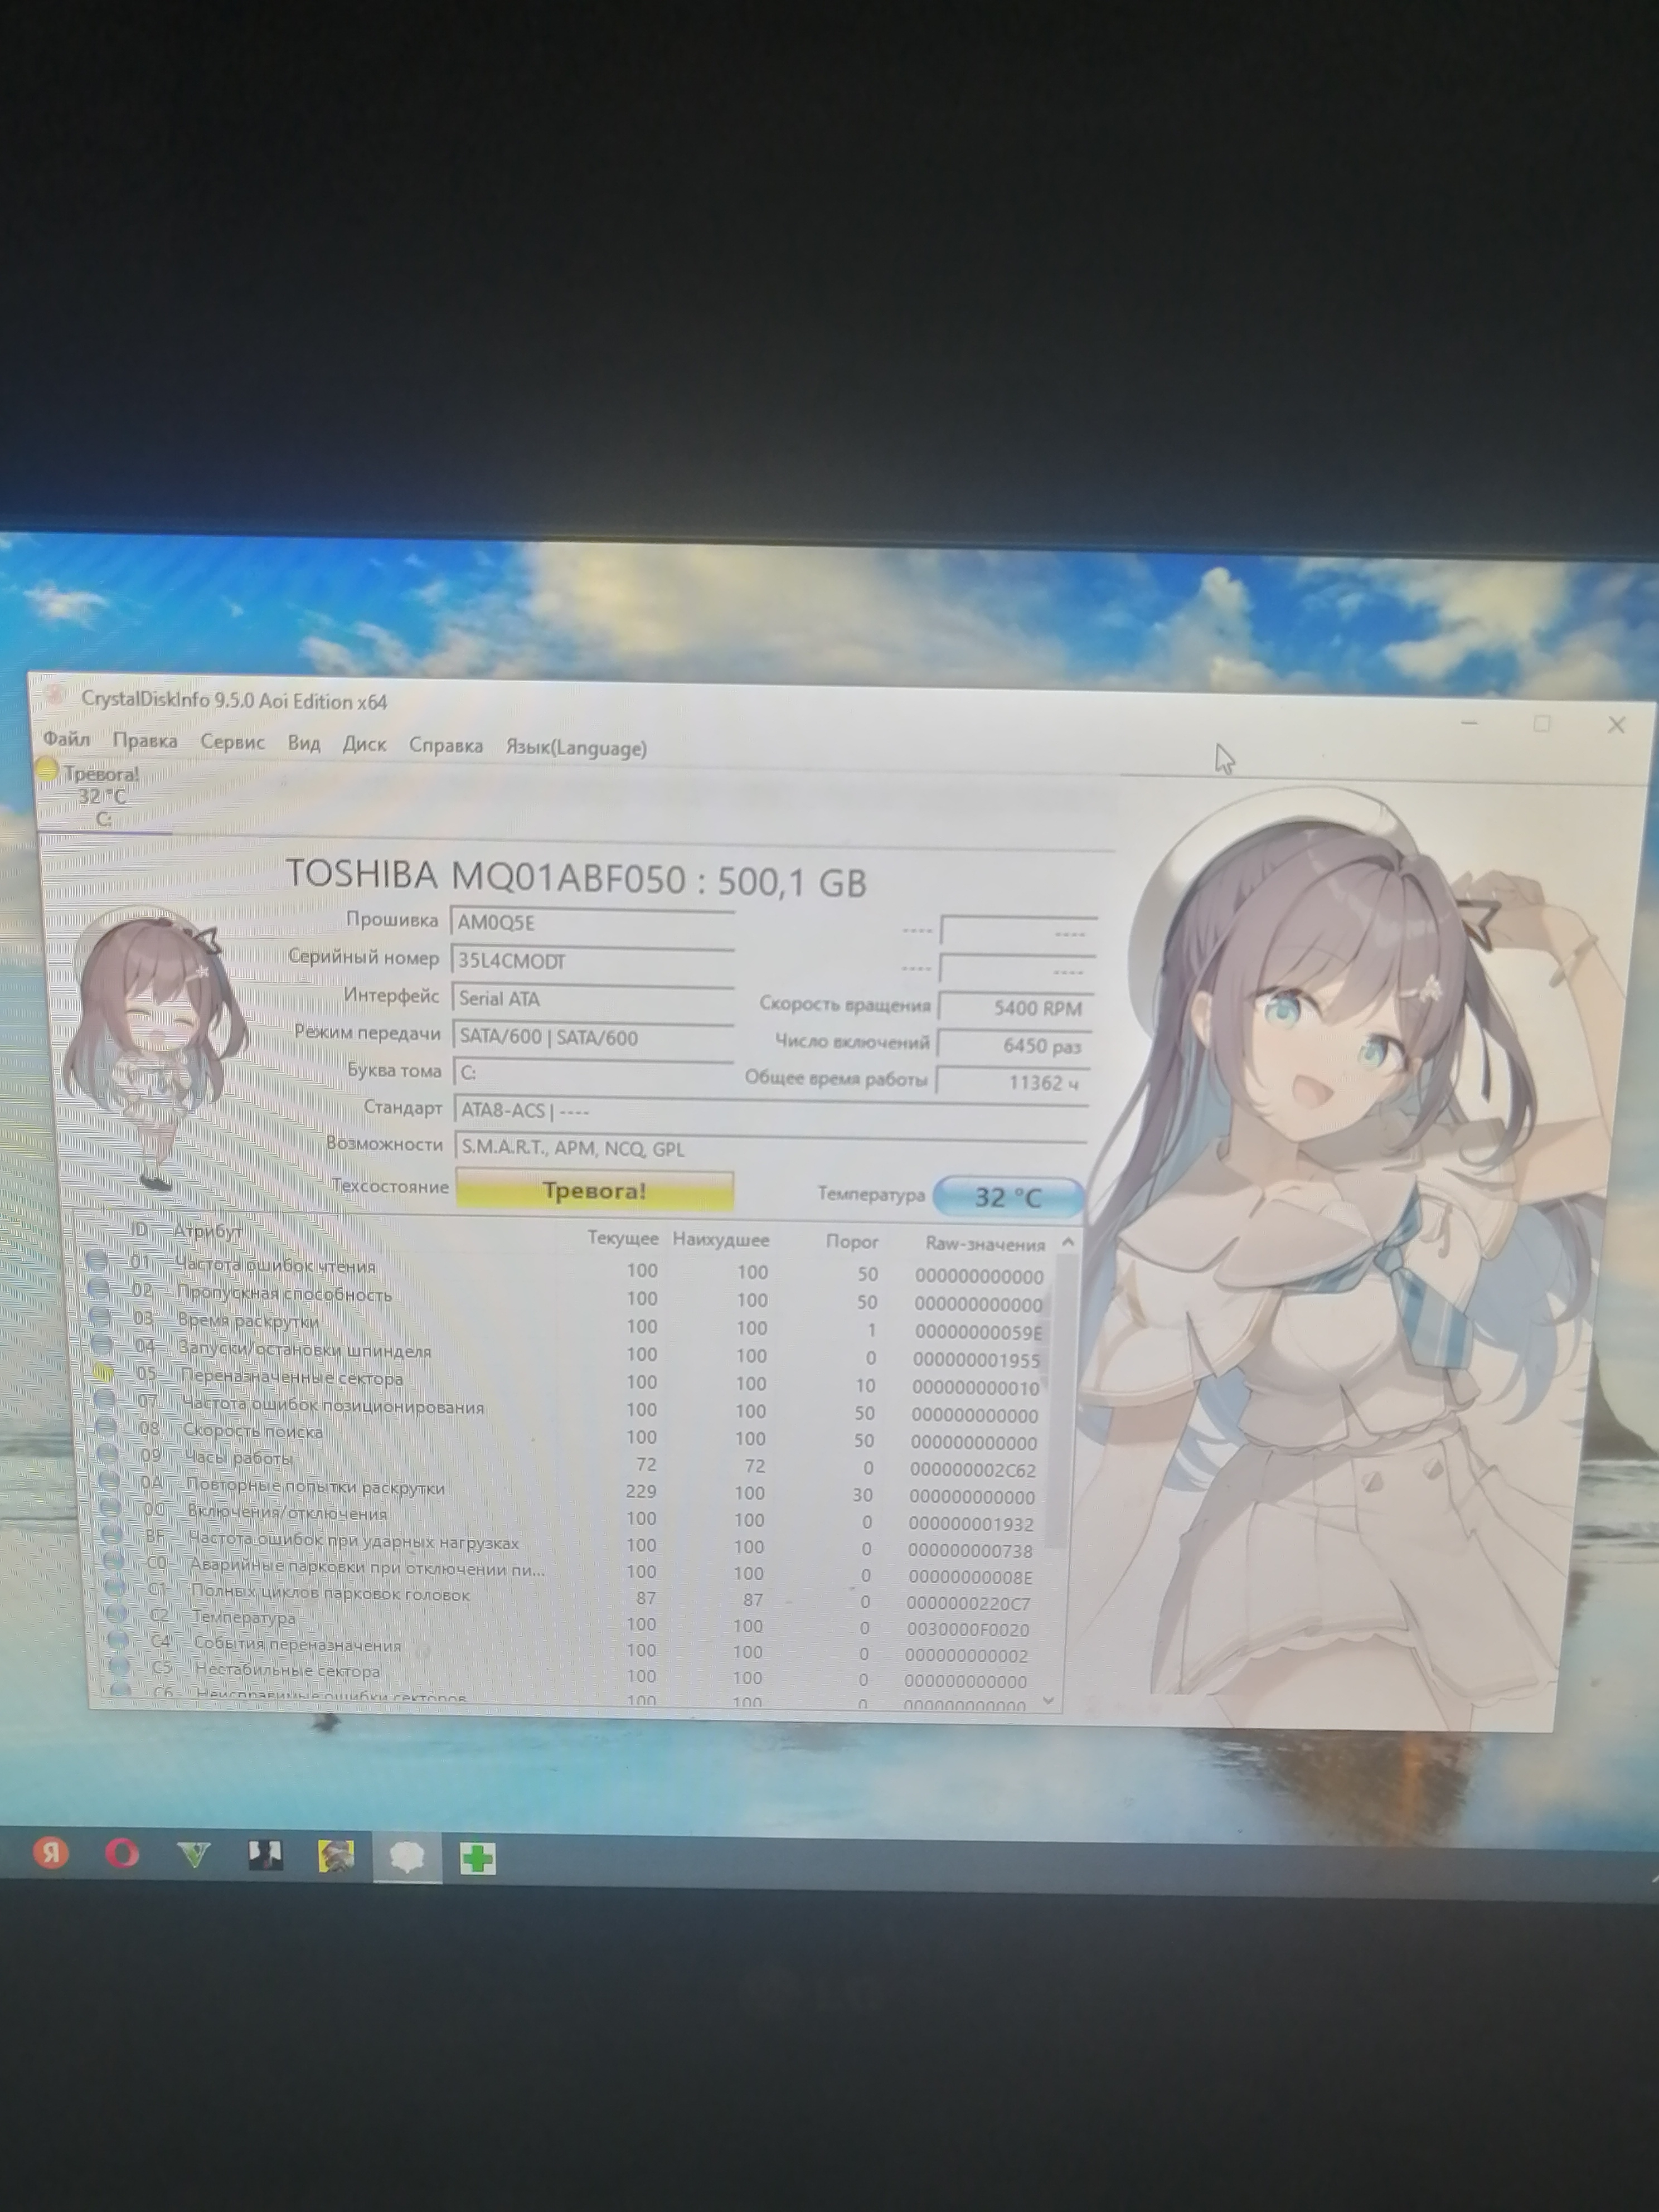Click the yellow Тревога! health status button
Screen dimensions: 1659x2212
pyautogui.click(x=594, y=1190)
